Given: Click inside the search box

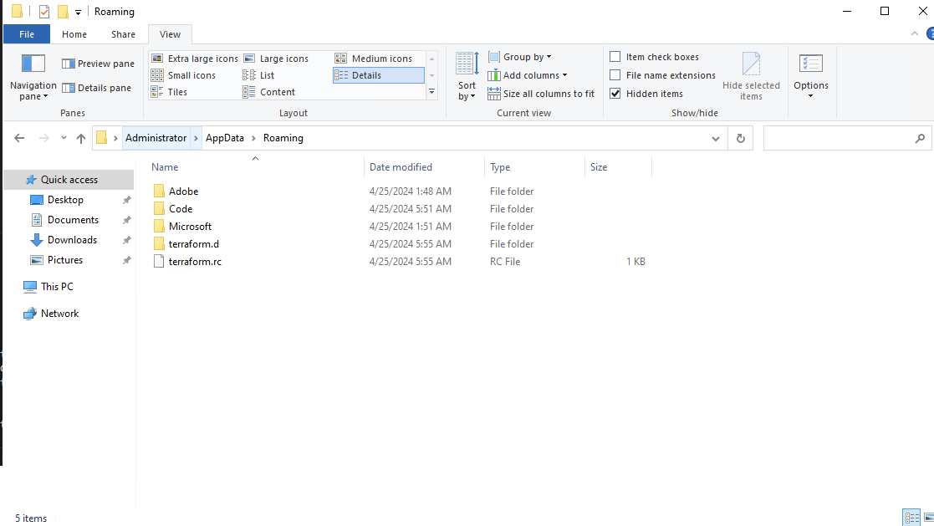Looking at the screenshot, I should (x=837, y=138).
